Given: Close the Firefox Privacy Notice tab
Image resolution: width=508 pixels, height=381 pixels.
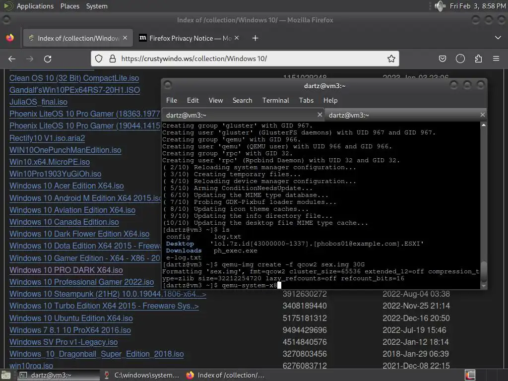Looking at the screenshot, I should [x=237, y=38].
